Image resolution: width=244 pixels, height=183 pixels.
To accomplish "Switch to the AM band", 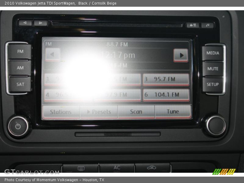I will pos(20,68).
